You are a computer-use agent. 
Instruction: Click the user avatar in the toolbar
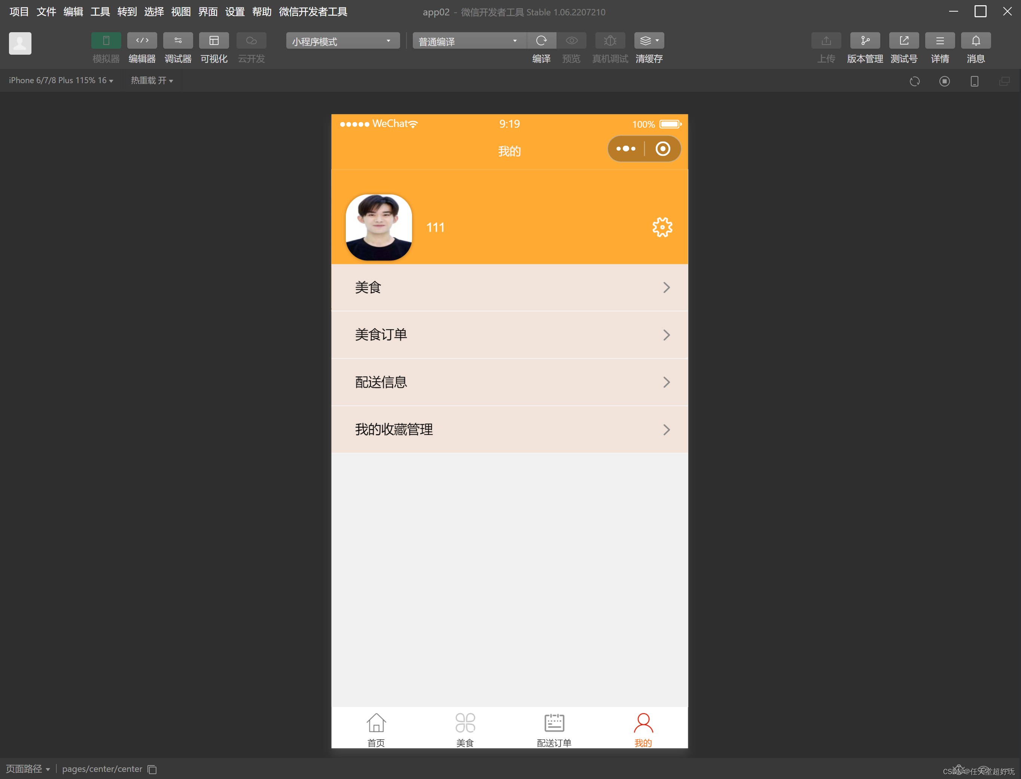pos(20,43)
